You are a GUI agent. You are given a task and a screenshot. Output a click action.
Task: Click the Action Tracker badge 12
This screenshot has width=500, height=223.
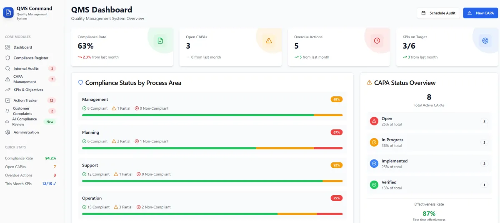pos(52,100)
